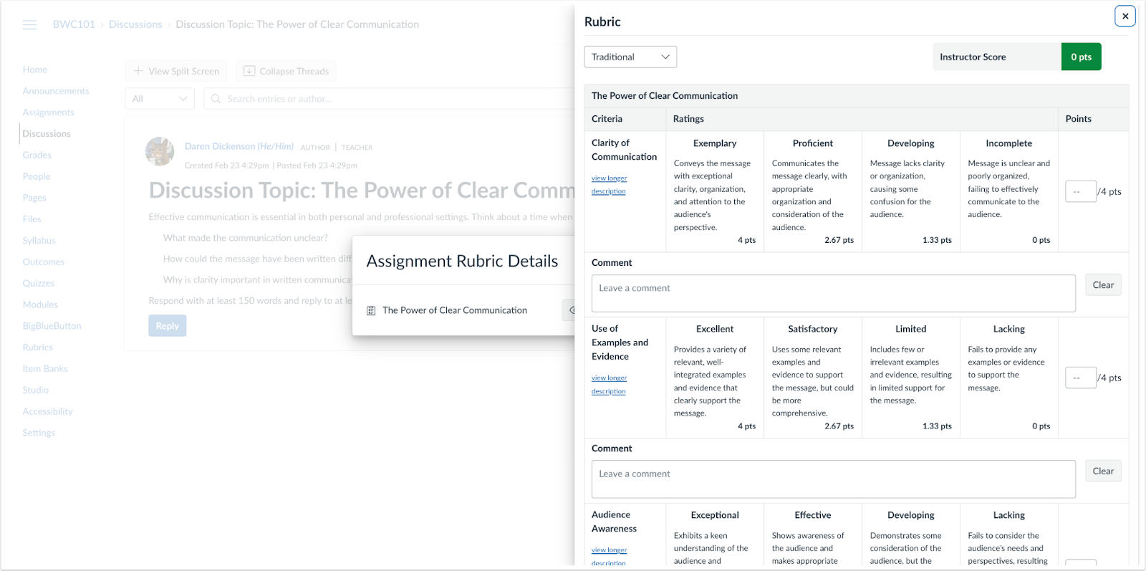
Task: Open Quizzes in course navigation
Action: (39, 283)
